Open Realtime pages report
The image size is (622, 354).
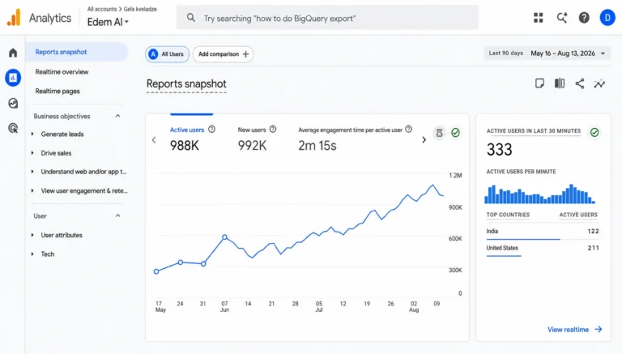[x=58, y=91]
